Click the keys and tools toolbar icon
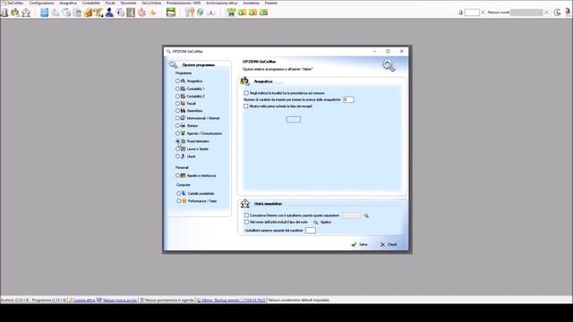 point(189,13)
